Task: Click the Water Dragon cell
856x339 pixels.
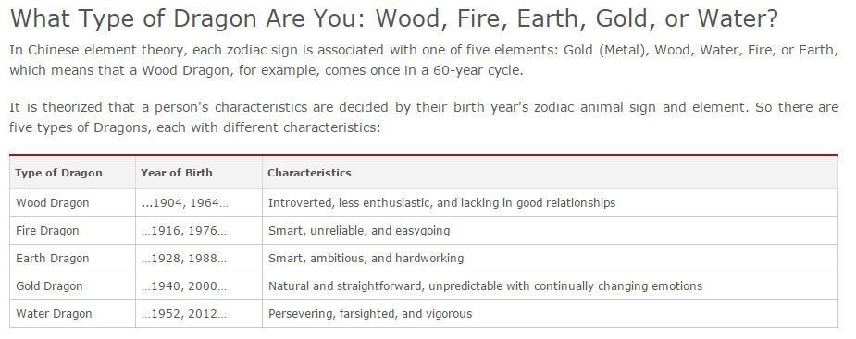Action: [72, 314]
